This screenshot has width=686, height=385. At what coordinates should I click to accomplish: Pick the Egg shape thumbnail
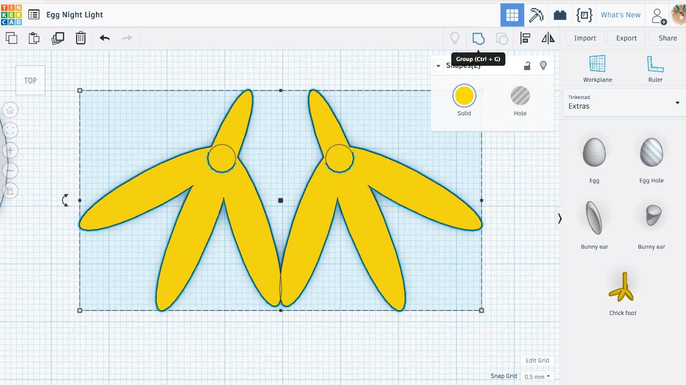[594, 152]
